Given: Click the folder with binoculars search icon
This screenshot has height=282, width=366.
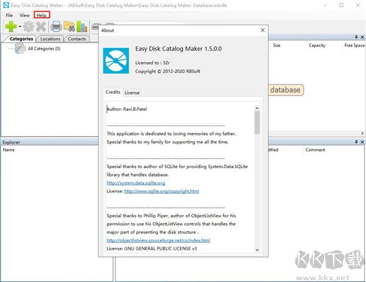Looking at the screenshot, I should click(x=69, y=26).
